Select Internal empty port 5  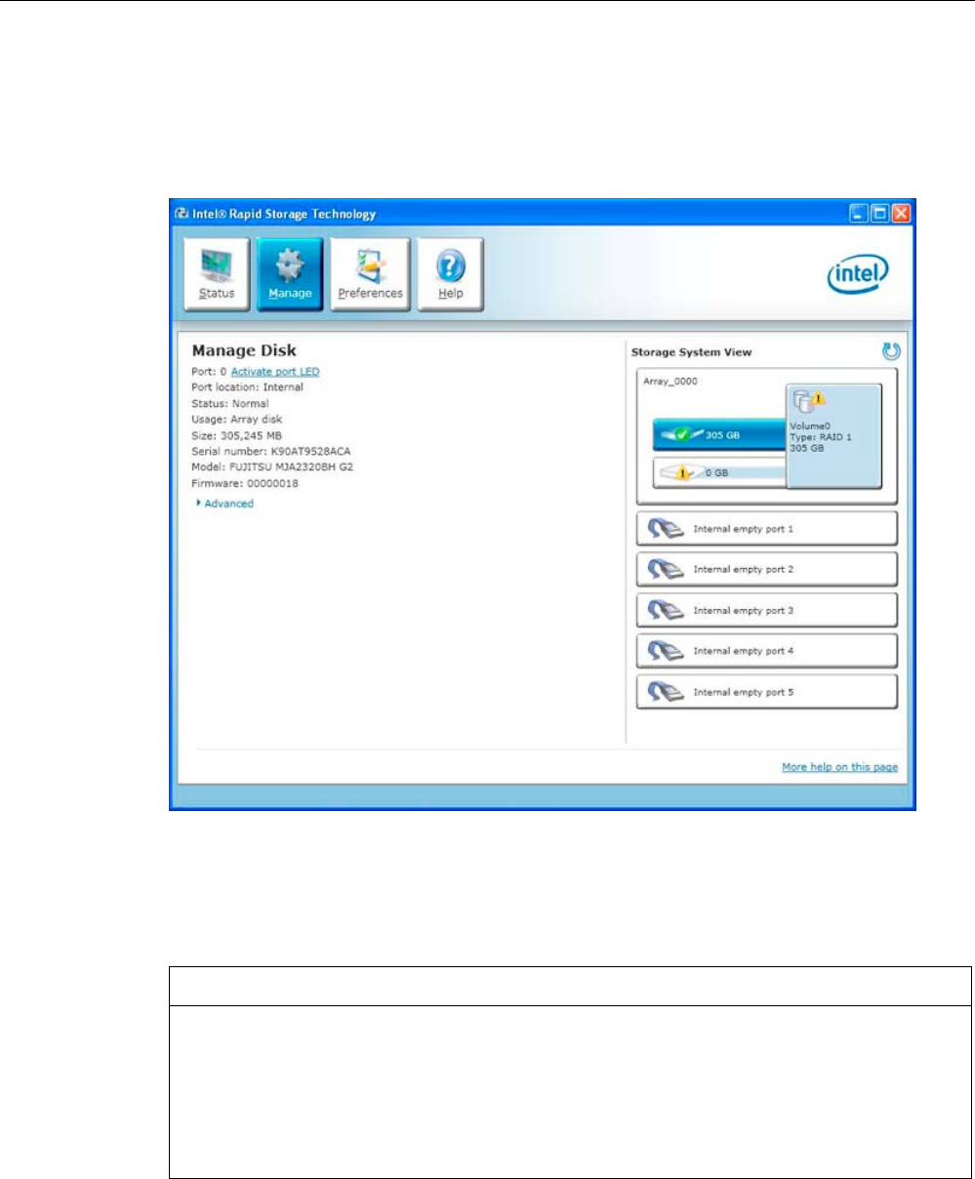[x=766, y=691]
